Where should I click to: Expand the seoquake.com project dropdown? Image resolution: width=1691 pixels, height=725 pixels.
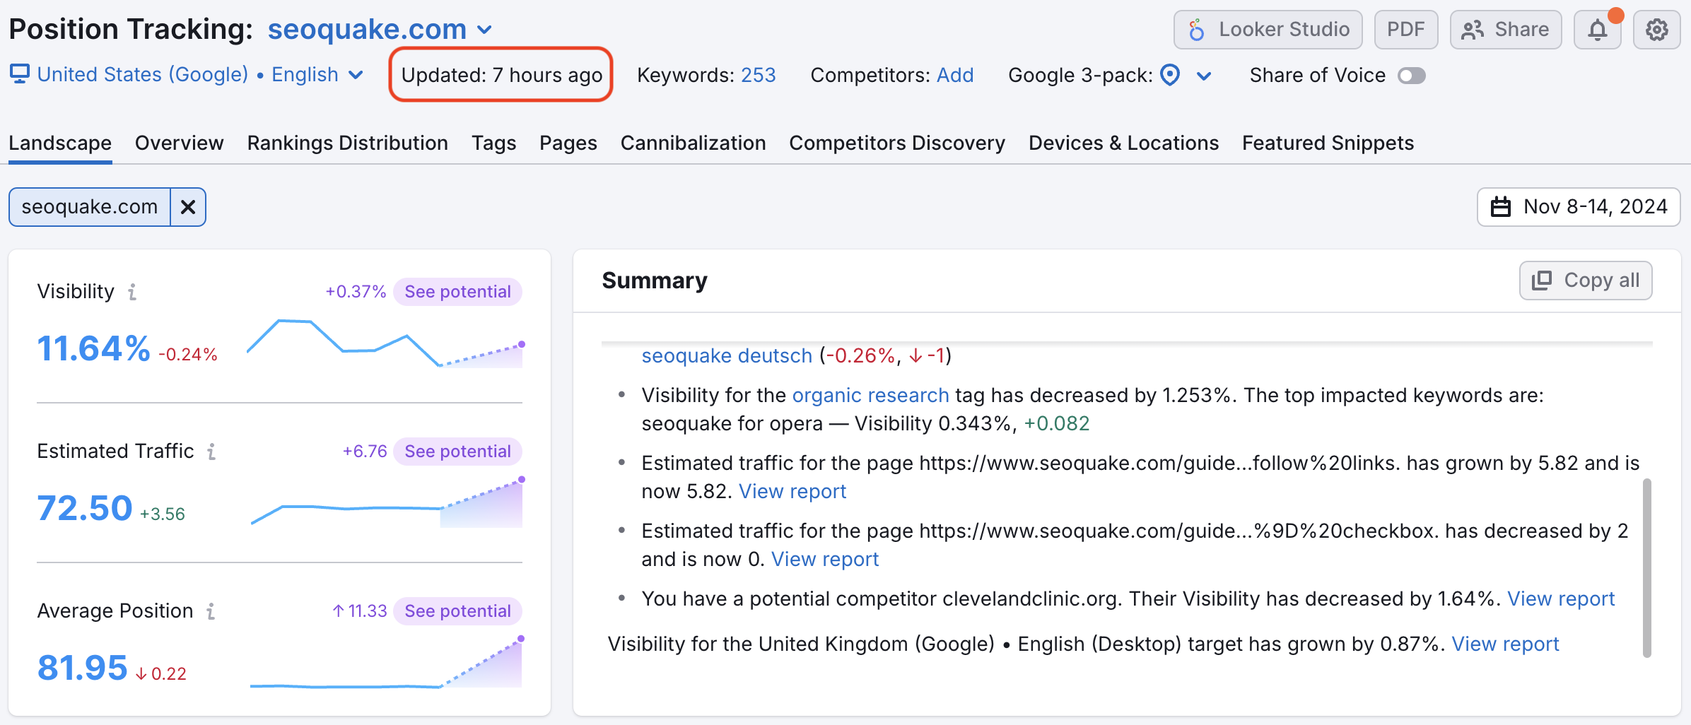point(380,30)
